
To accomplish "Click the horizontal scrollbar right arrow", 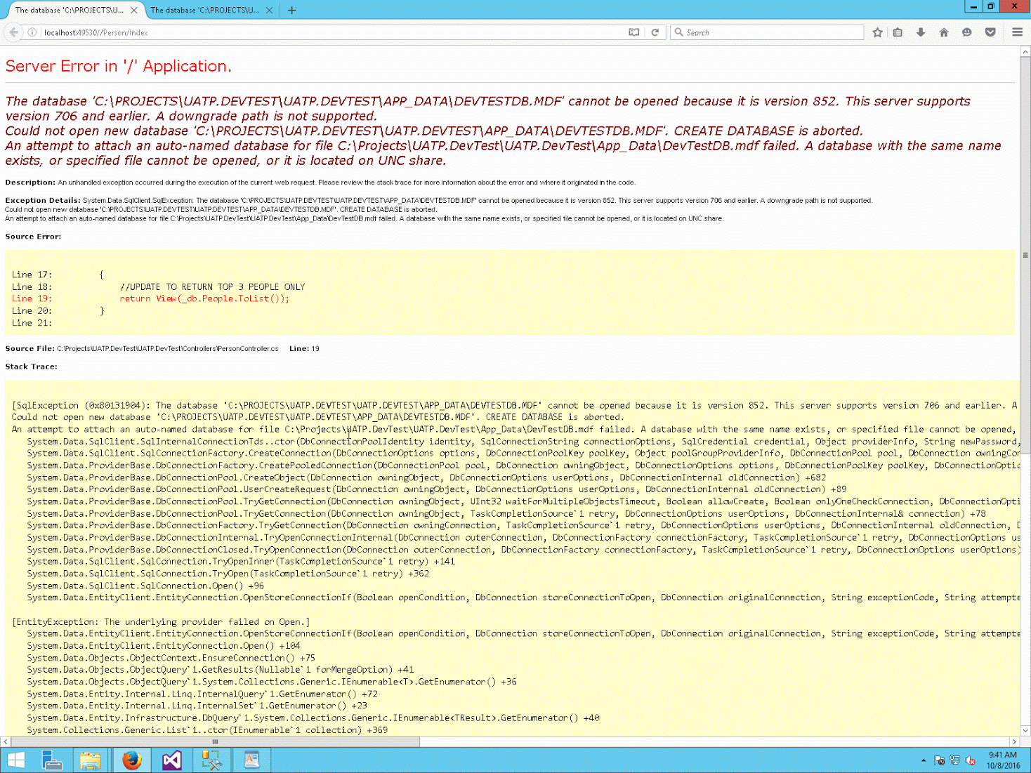I will [x=1014, y=741].
